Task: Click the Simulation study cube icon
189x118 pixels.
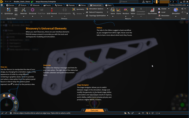Action: pyautogui.click(x=176, y=10)
